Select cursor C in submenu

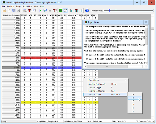pyautogui.click(x=135, y=101)
